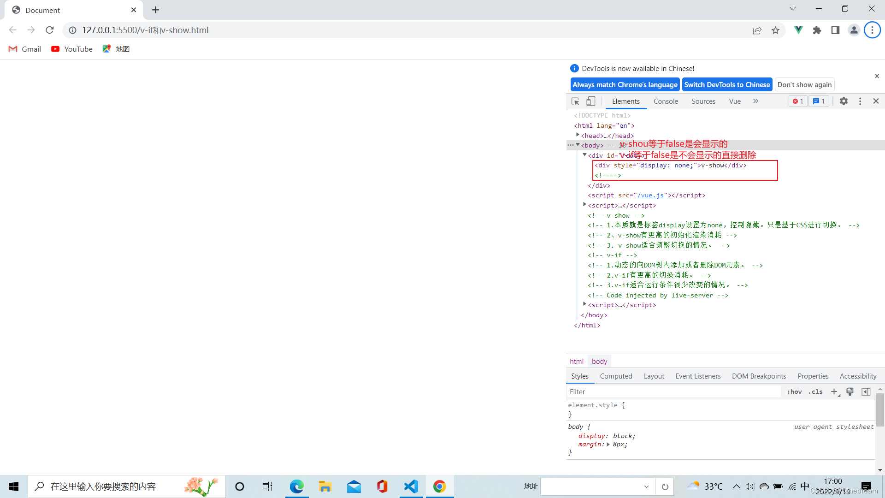The height and width of the screenshot is (498, 885).
Task: Click the styles pane vertical scrollbar
Action: tap(879, 410)
